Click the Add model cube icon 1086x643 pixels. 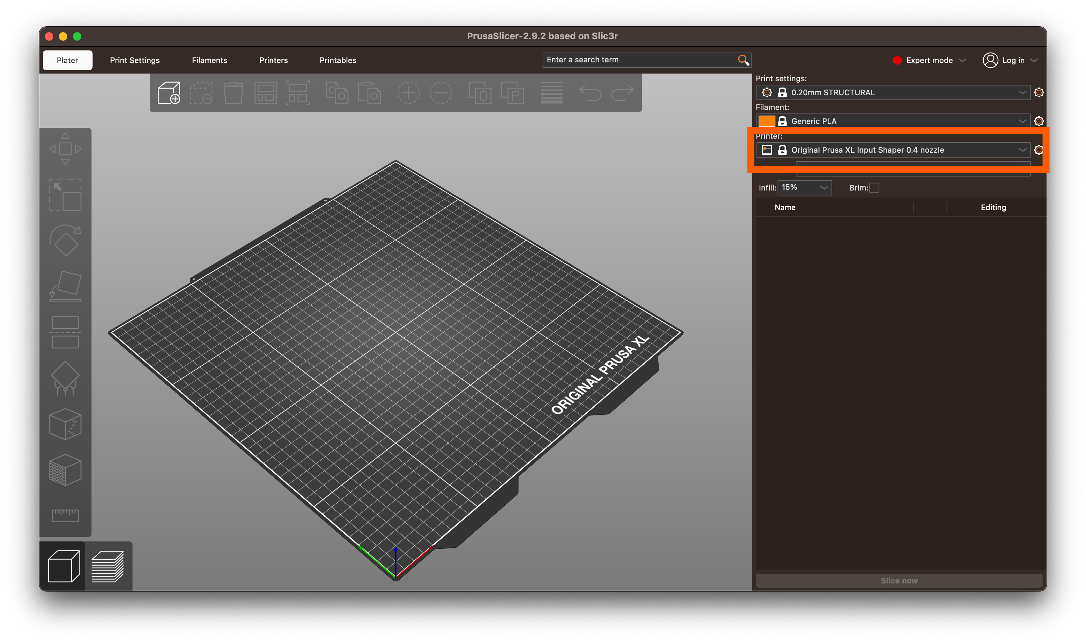[169, 93]
